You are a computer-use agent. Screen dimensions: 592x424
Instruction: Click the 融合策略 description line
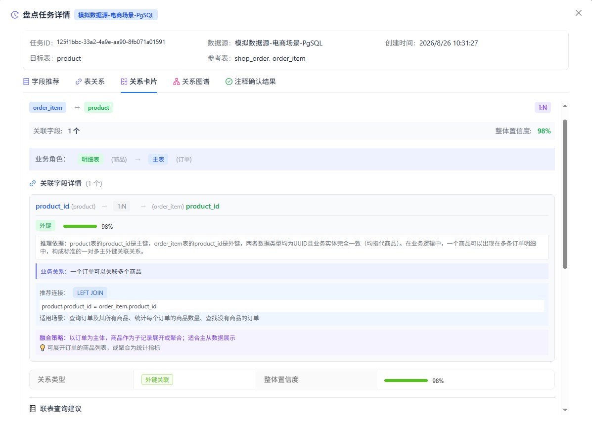[137, 338]
